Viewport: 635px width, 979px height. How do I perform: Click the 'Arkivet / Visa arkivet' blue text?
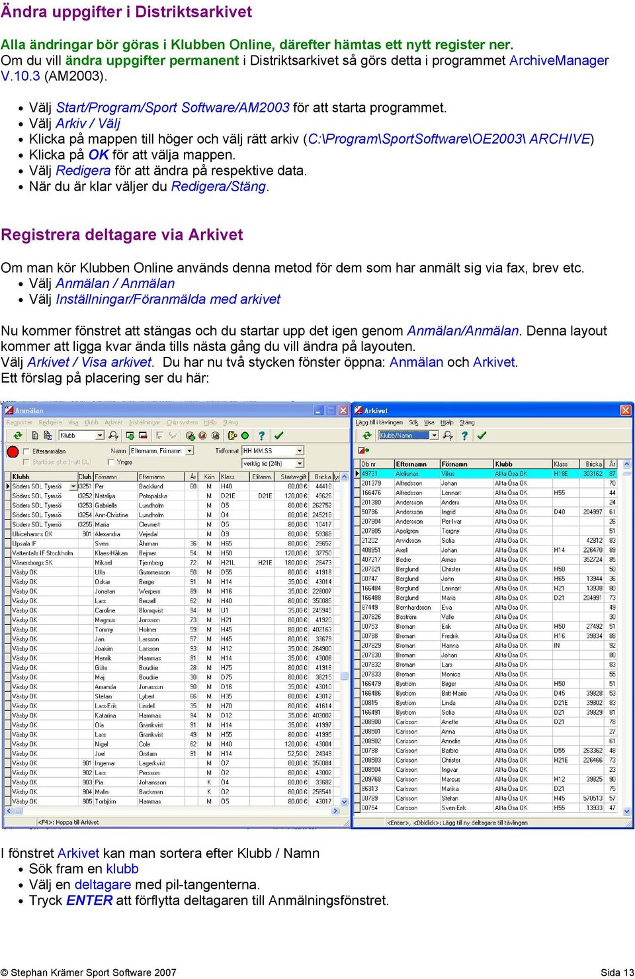coord(90,362)
